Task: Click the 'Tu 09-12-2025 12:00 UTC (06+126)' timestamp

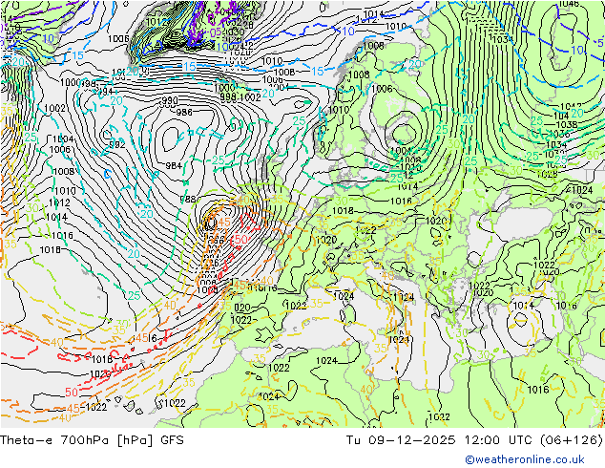Action: (474, 439)
